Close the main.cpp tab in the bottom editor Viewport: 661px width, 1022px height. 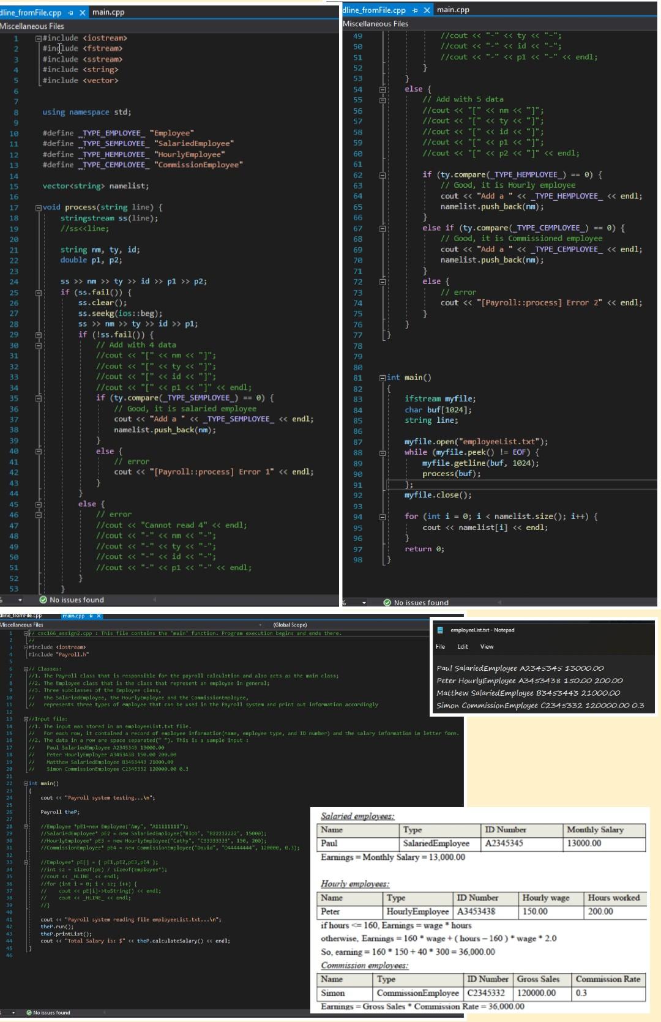pyautogui.click(x=99, y=616)
